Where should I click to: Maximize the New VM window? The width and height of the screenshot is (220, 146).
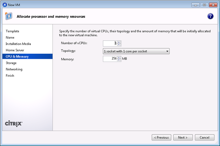click(x=204, y=5)
